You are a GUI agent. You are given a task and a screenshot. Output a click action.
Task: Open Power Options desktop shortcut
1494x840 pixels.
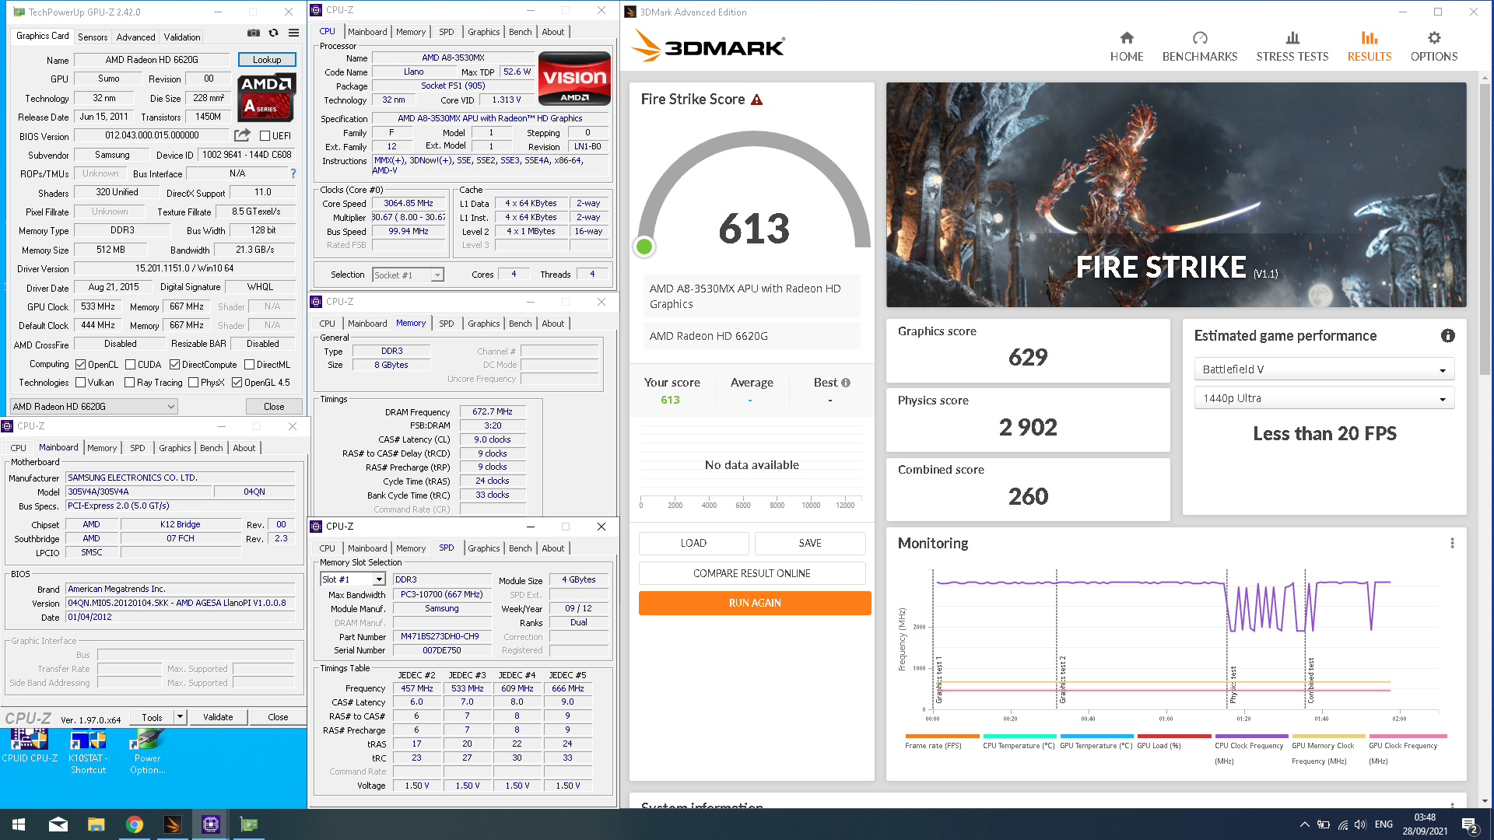pyautogui.click(x=147, y=751)
